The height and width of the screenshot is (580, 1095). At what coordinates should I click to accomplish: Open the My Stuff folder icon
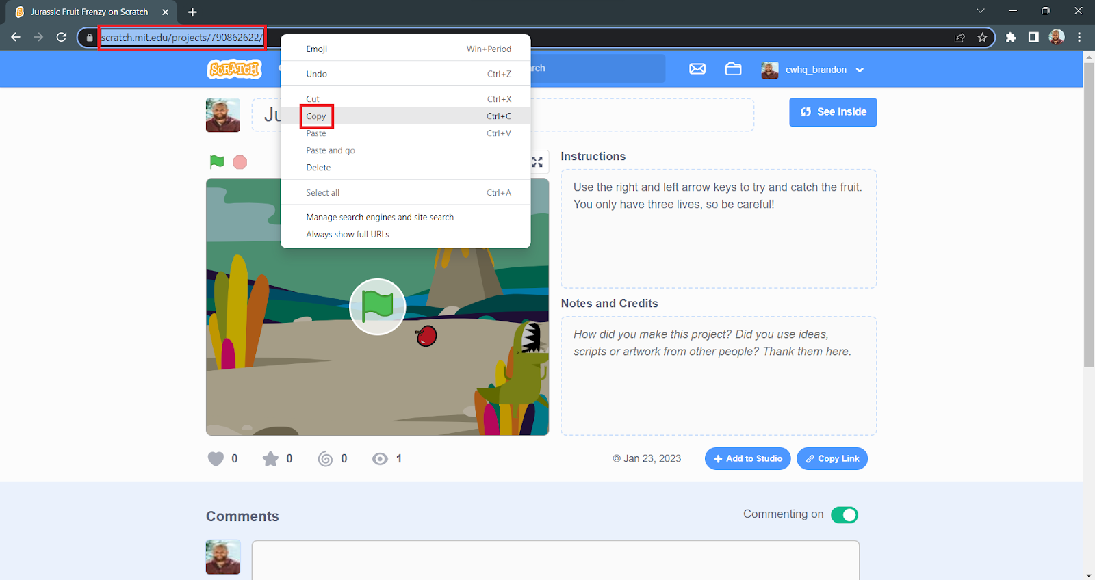pyautogui.click(x=734, y=69)
